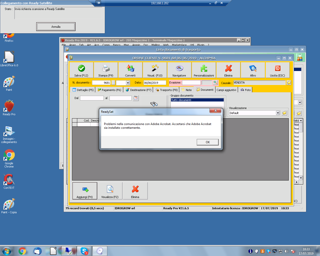Open Personalizzazioni puzzle piece icon
Image resolution: width=320 pixels, height=256 pixels.
coord(204,68)
